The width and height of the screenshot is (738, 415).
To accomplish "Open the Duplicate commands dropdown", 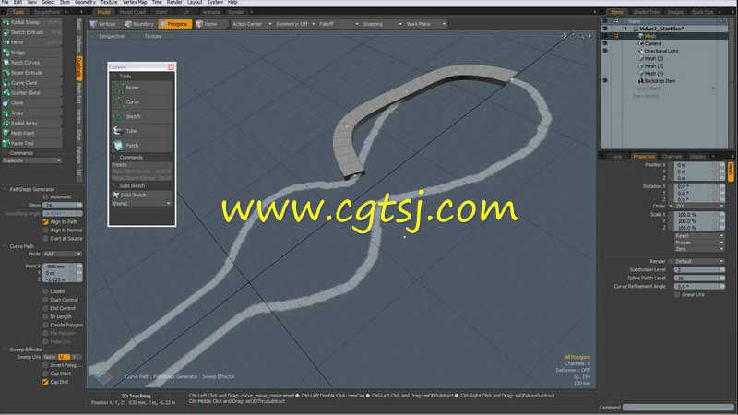I will 31,160.
